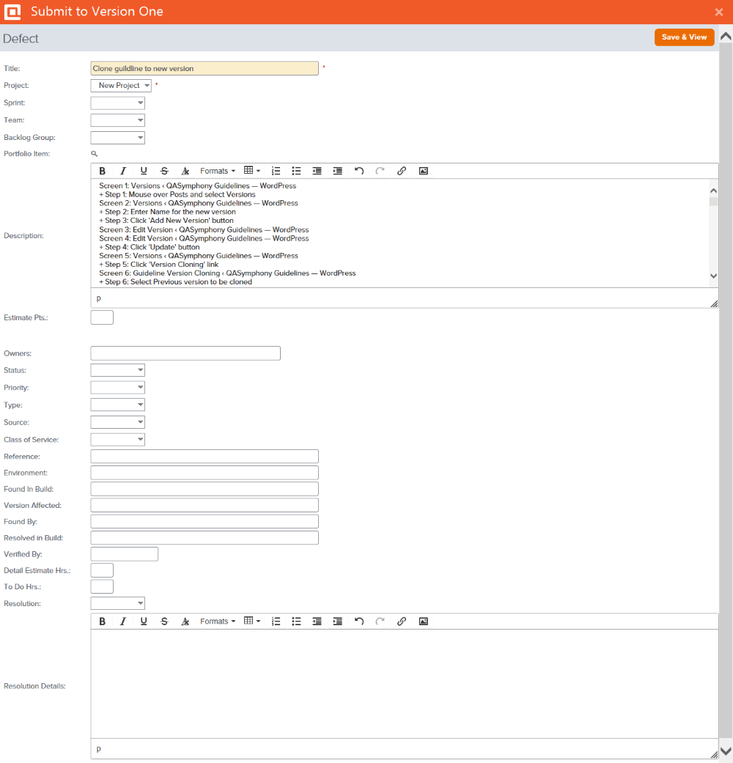Viewport: 733px width, 763px height.
Task: Click the Title field with Clone guildline text
Action: pyautogui.click(x=205, y=69)
